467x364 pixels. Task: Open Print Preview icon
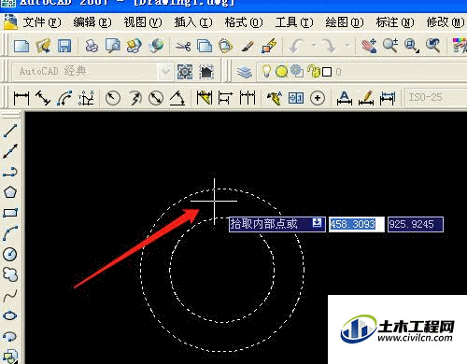coord(112,46)
